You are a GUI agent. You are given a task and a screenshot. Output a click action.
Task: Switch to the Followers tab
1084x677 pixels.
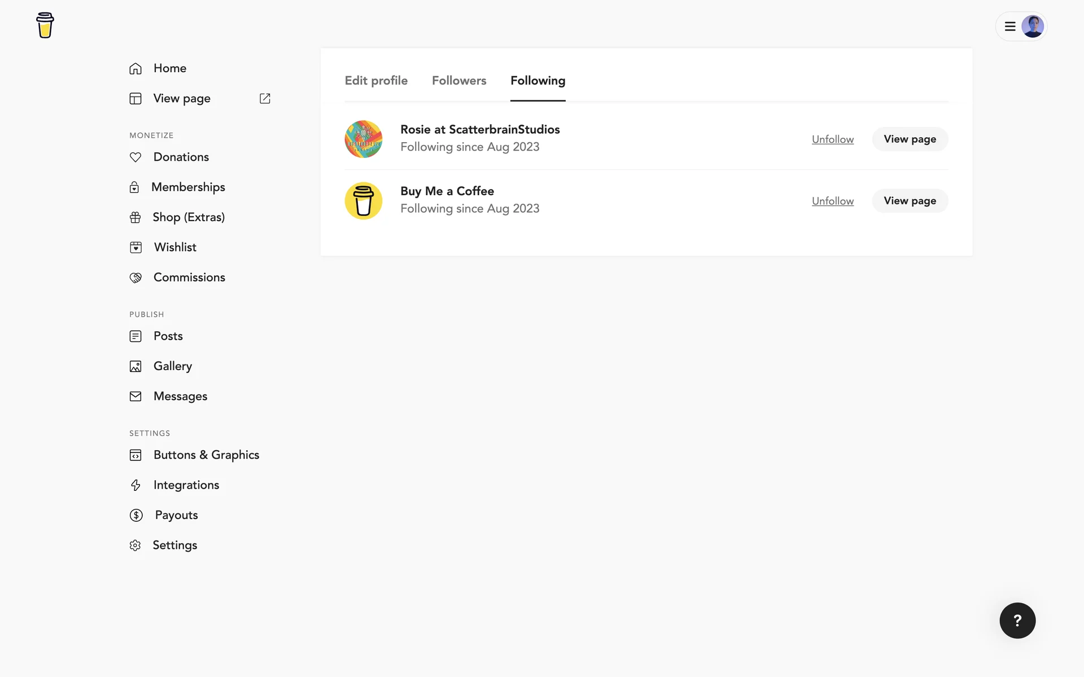[458, 81]
